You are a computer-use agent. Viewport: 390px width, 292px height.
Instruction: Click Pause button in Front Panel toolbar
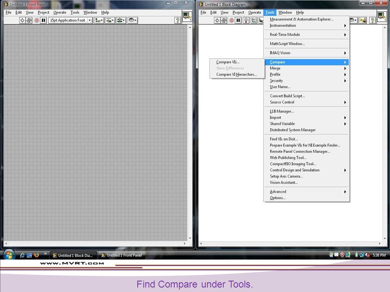43,20
